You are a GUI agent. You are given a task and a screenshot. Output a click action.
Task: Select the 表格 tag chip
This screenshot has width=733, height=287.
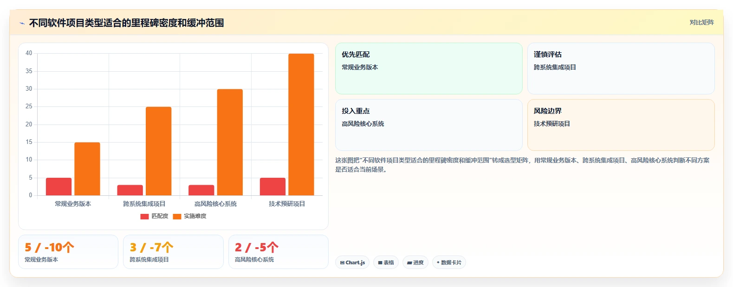point(386,262)
